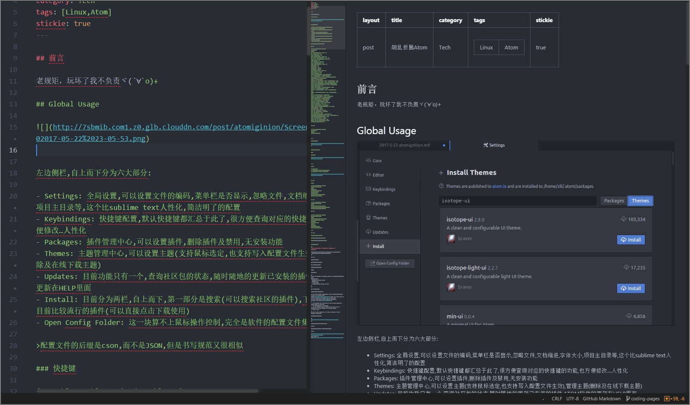
Task: Click download cloud icon next to 17,235
Action: tap(626, 267)
